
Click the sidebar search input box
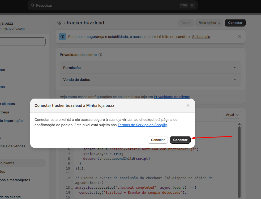(23, 42)
